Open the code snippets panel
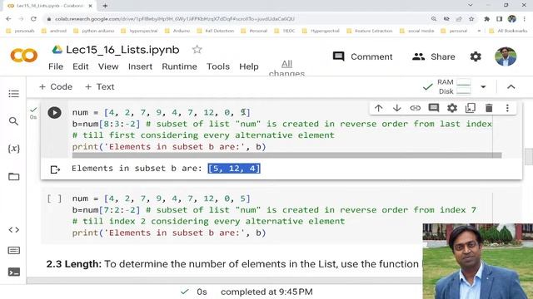The image size is (533, 299). [x=13, y=230]
